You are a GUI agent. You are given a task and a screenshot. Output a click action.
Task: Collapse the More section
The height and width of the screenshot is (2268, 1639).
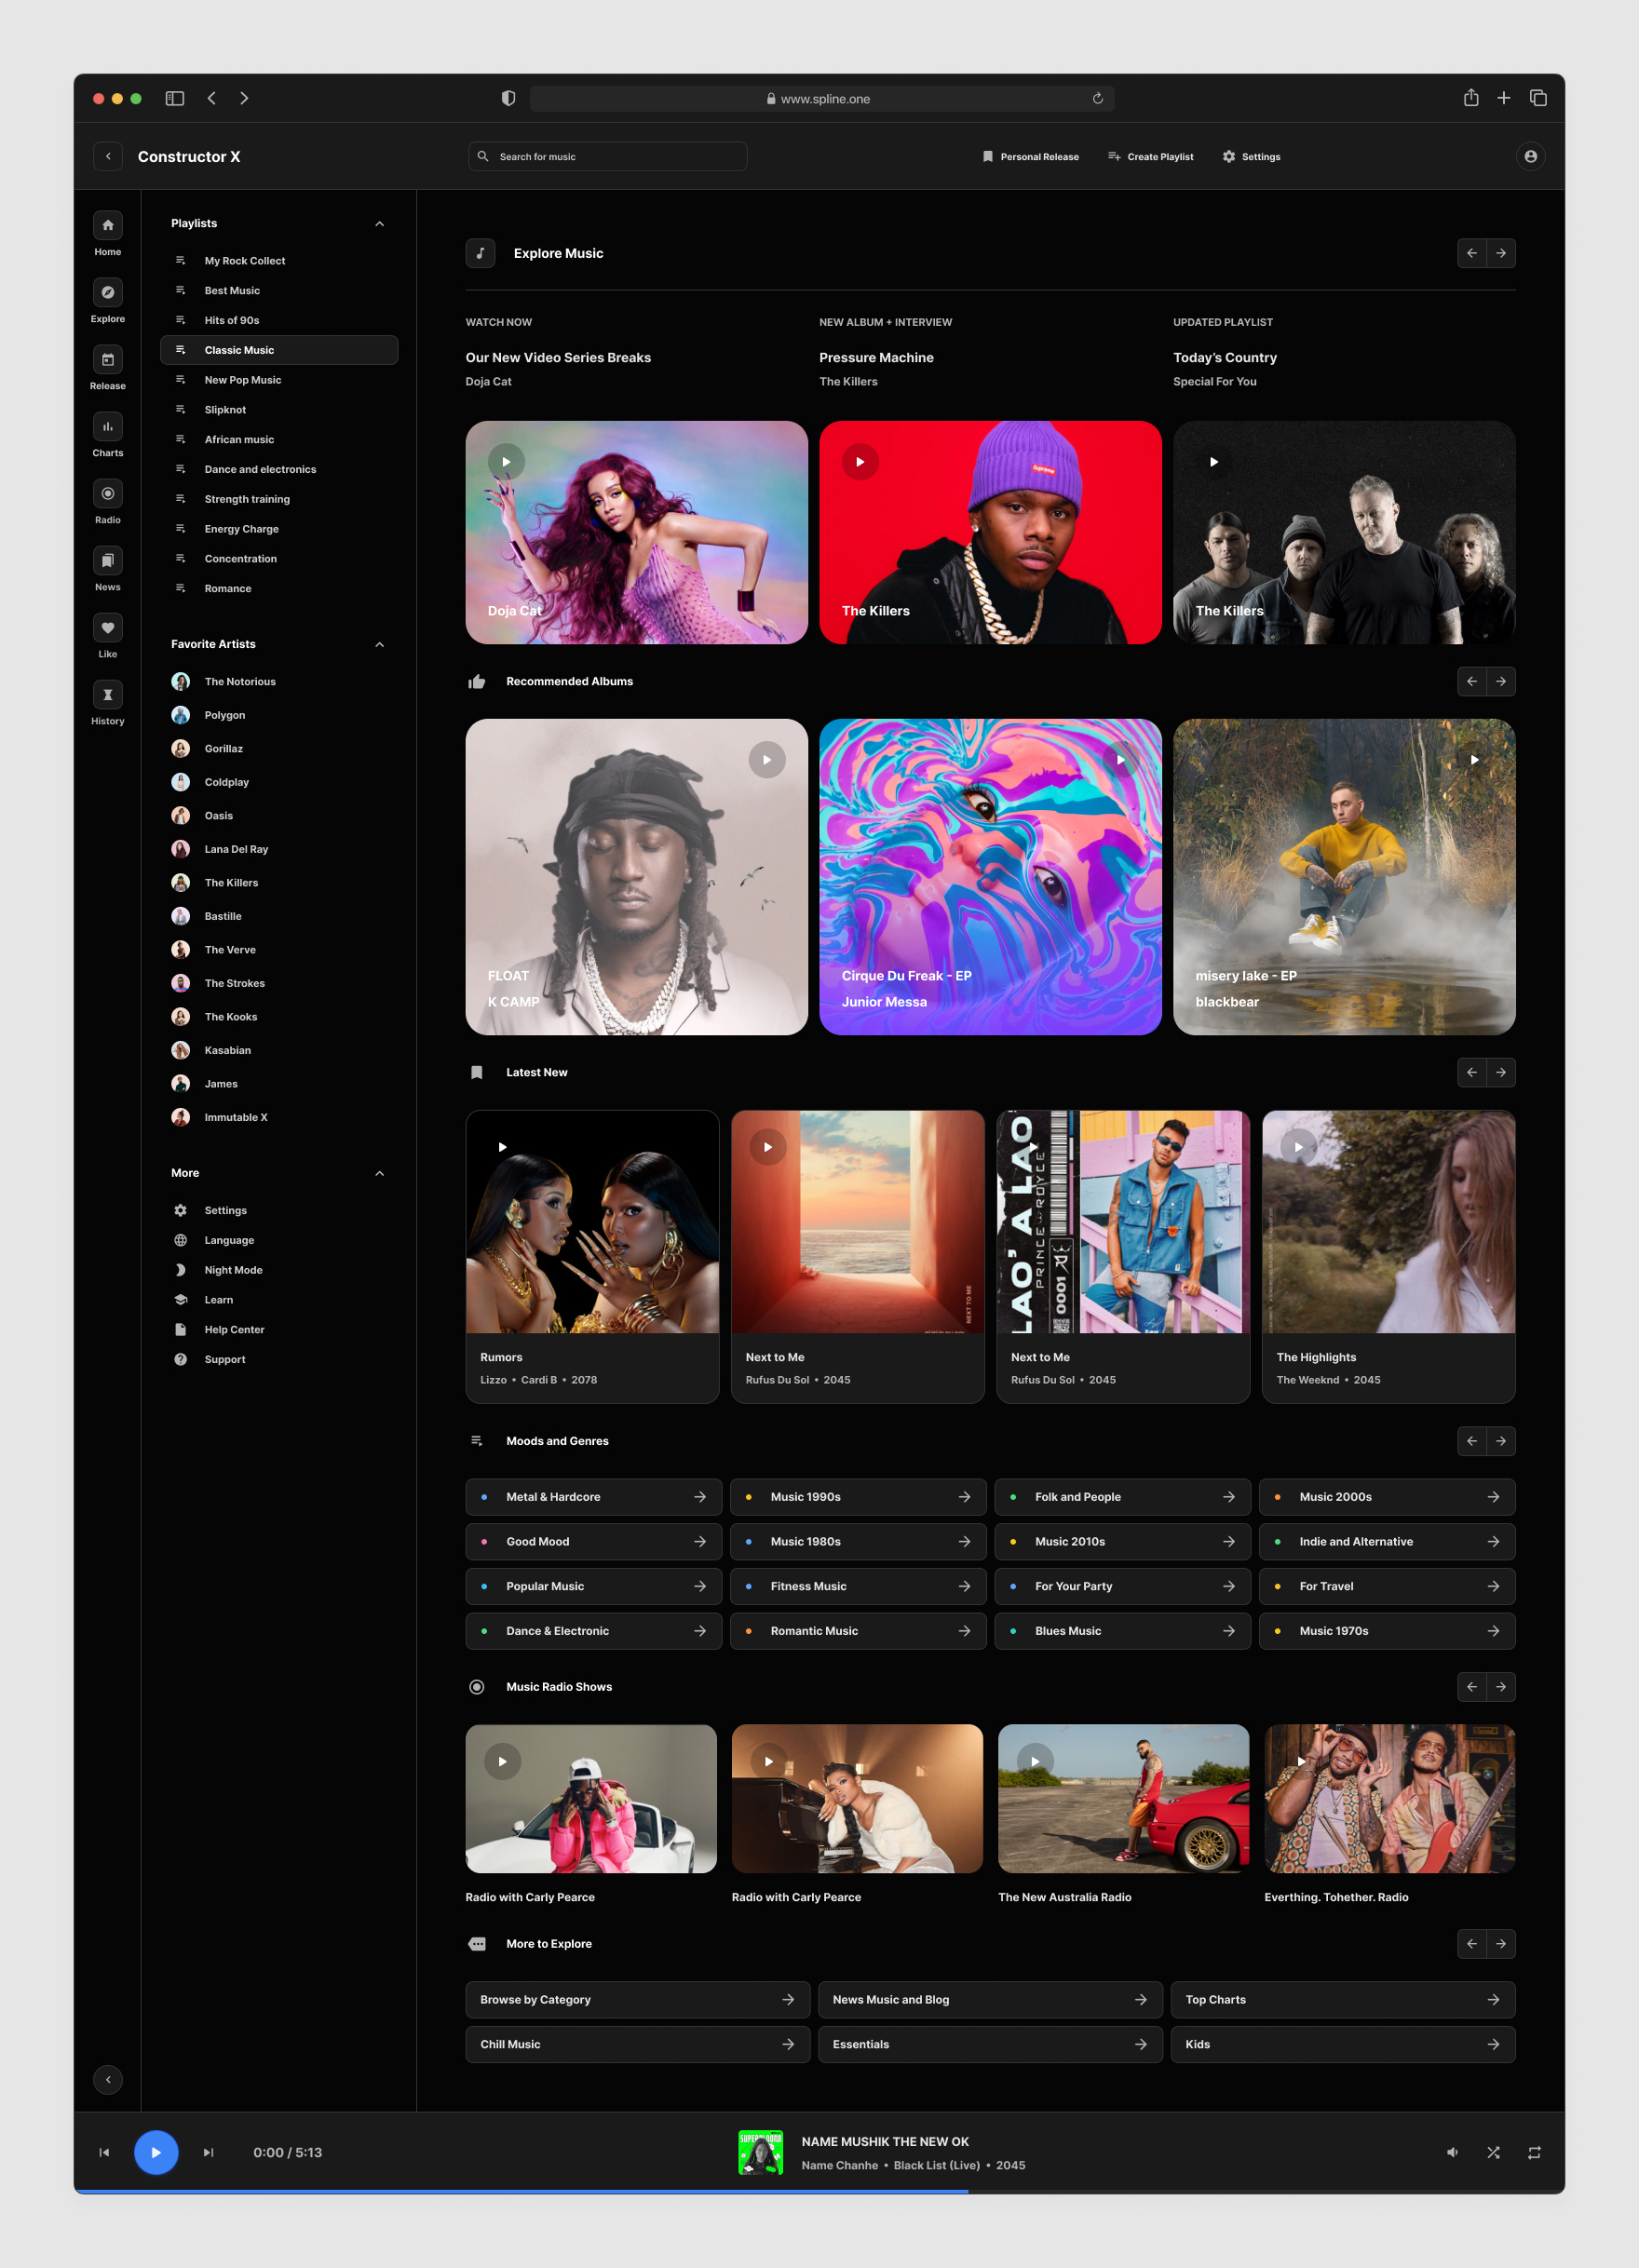pyautogui.click(x=379, y=1174)
